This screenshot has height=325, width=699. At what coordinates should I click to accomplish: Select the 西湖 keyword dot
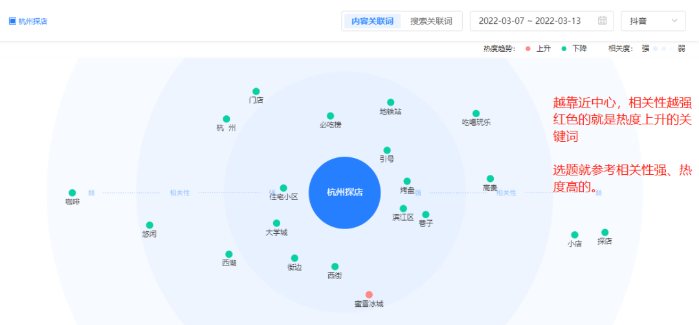pyautogui.click(x=229, y=254)
